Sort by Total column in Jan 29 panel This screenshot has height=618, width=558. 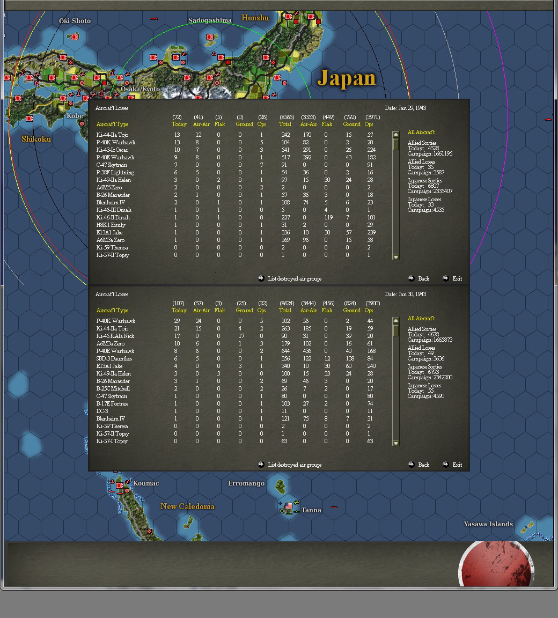coord(285,124)
